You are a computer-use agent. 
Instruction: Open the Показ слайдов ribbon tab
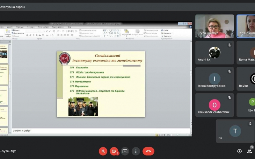point(43,27)
